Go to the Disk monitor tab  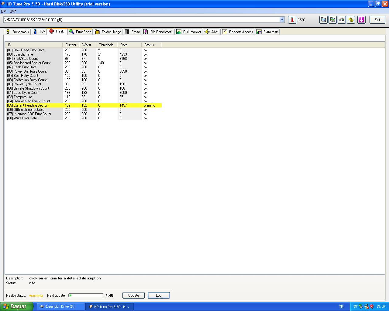(189, 32)
